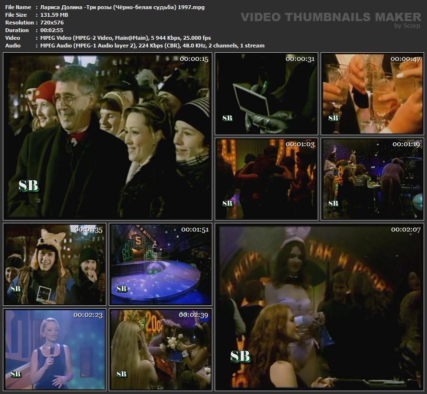Open the thumbnail at 00:00:15
This screenshot has height=394, width=427.
(106, 137)
